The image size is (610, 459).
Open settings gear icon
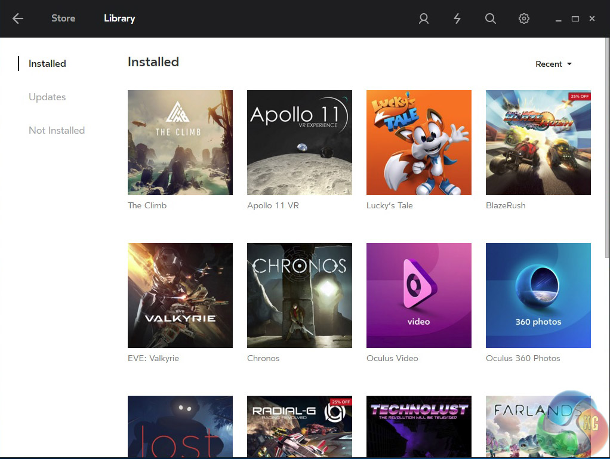(524, 19)
